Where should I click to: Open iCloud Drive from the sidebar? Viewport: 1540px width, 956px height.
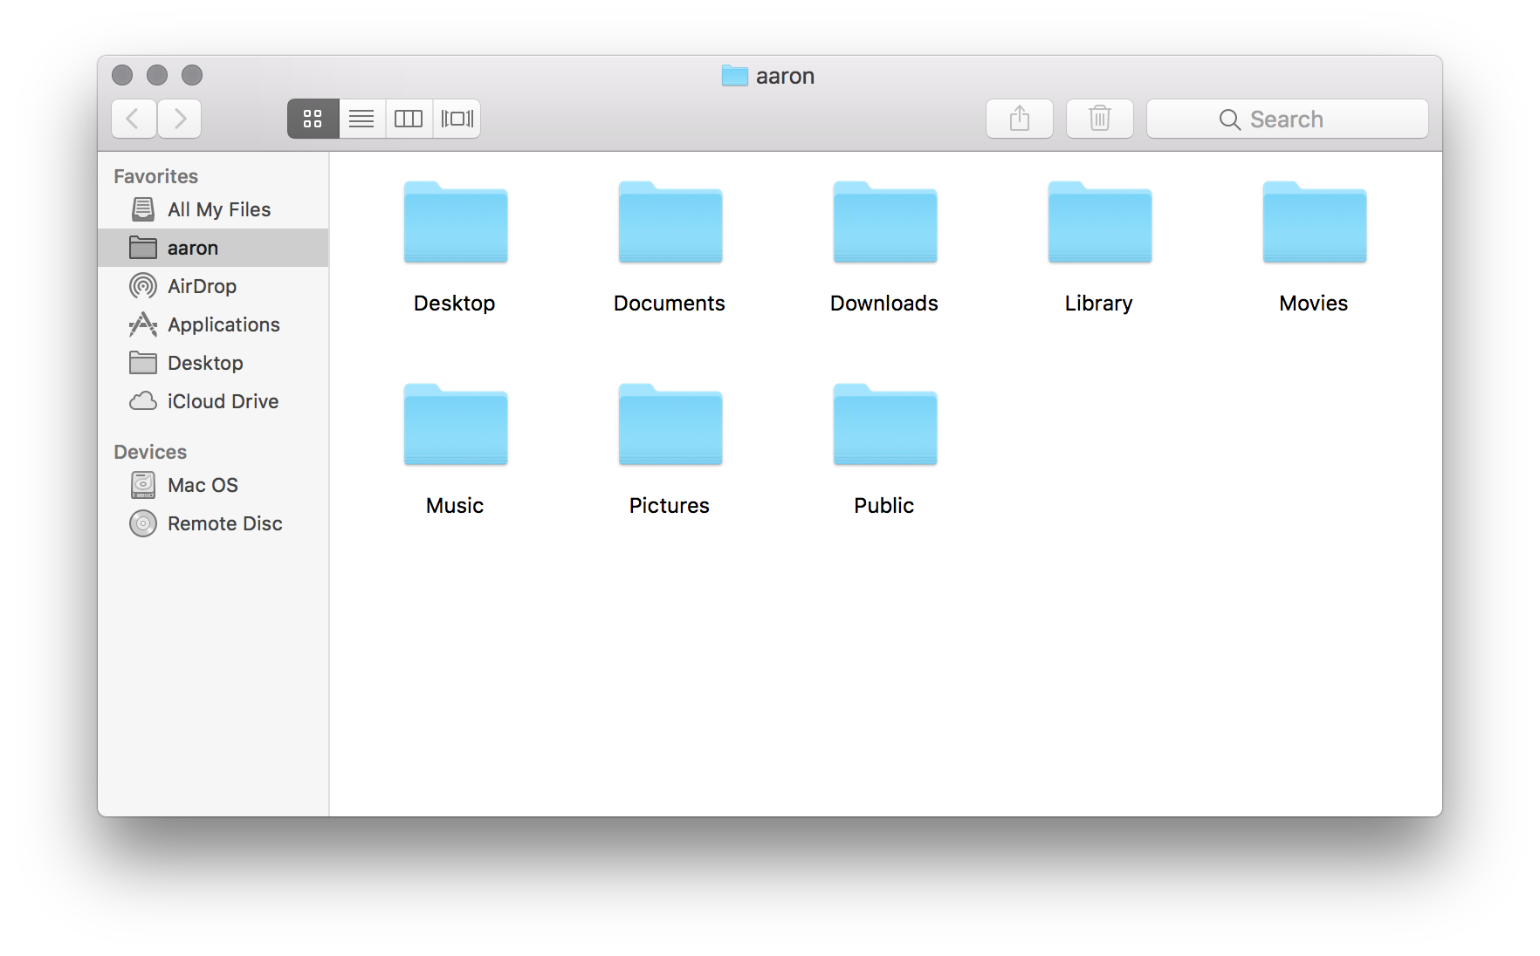213,401
